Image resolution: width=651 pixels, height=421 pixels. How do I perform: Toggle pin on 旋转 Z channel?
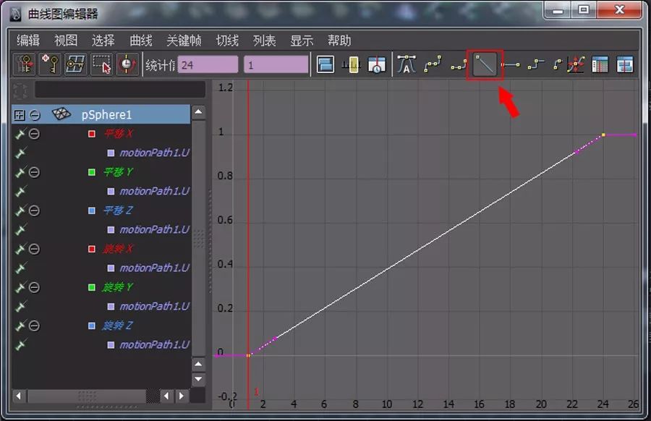click(x=20, y=326)
